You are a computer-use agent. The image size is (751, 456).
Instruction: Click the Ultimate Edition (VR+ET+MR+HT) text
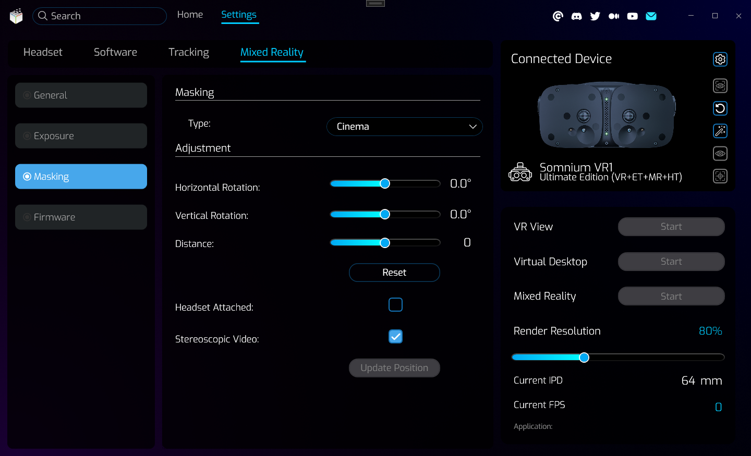pos(611,177)
